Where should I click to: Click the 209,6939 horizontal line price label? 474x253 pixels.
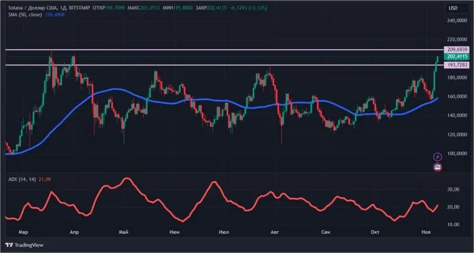457,50
